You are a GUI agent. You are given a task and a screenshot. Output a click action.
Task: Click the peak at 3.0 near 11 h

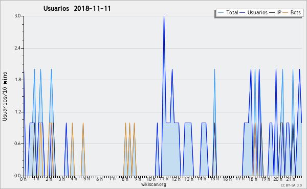(x=164, y=16)
